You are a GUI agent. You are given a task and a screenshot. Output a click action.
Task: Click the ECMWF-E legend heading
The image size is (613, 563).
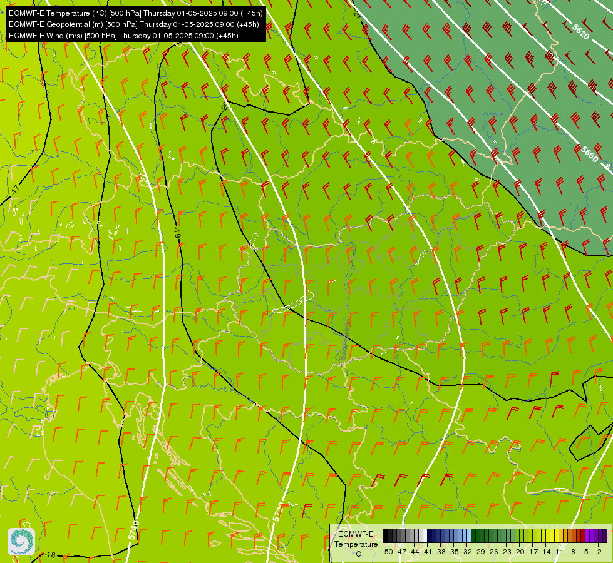(356, 534)
